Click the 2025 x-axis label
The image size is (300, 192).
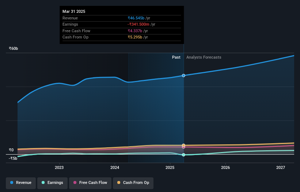tap(170, 168)
